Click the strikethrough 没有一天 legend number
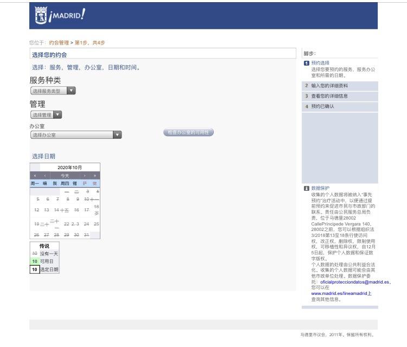Image resolution: width=407 pixels, height=347 pixels. 35,253
